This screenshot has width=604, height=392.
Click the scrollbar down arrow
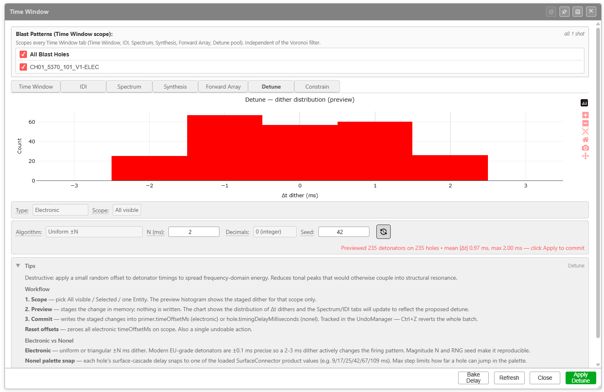coord(598,365)
